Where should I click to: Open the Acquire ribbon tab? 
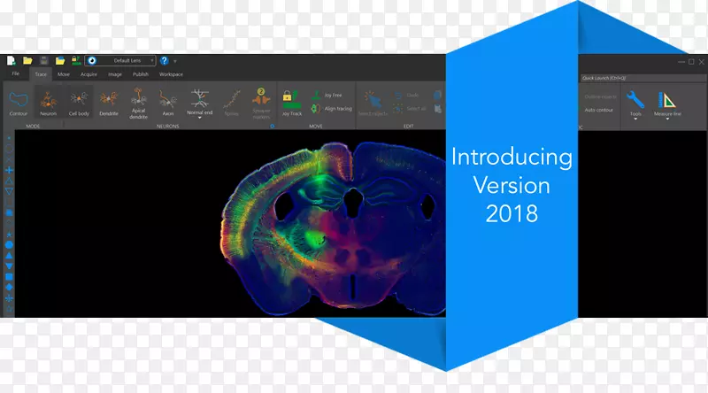click(89, 74)
